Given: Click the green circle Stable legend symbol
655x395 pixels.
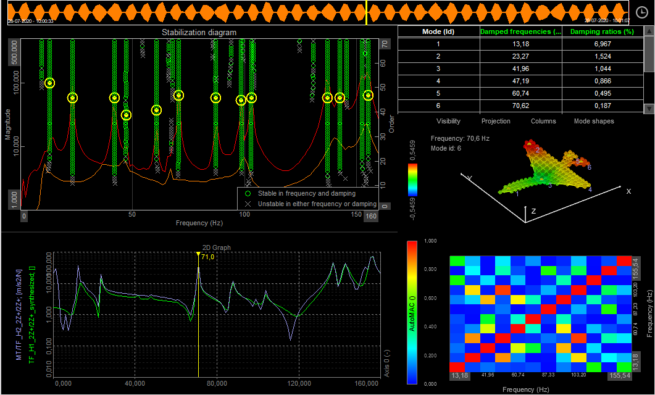Looking at the screenshot, I should (248, 194).
